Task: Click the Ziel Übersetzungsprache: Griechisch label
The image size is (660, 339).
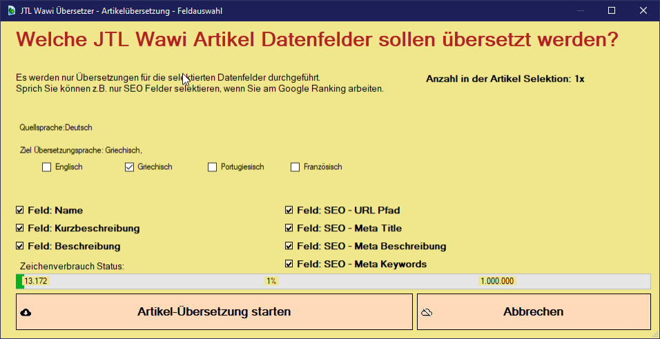Action: [80, 150]
